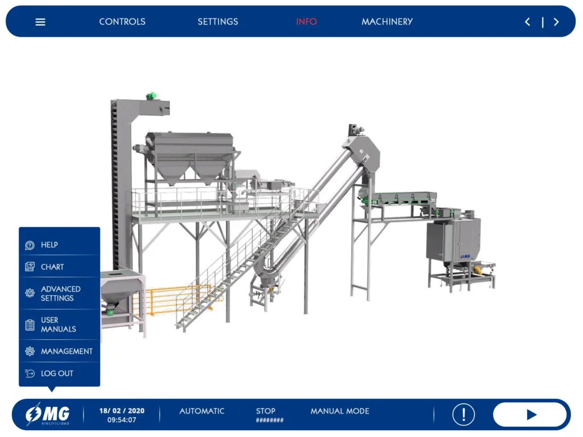The height and width of the screenshot is (437, 583).
Task: Switch to the SETTINGS tab
Action: coord(217,22)
